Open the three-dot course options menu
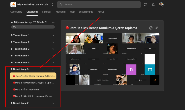Viewport: 185px width, 110px height. (x=53, y=22)
